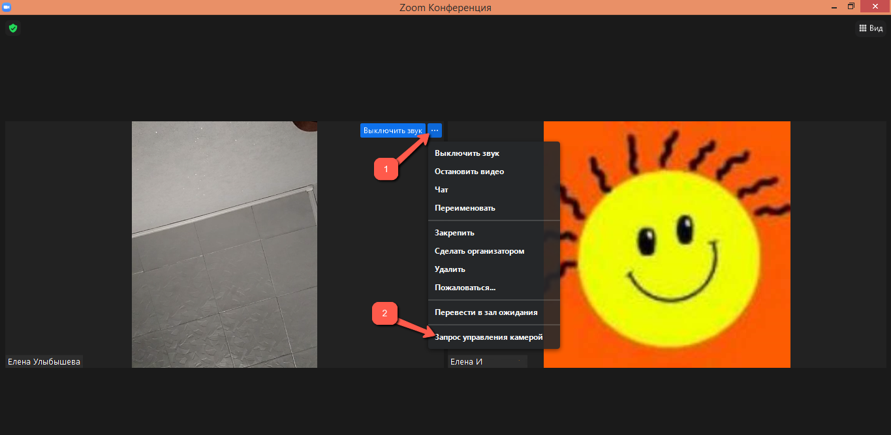This screenshot has height=435, width=891.
Task: Click Сделать организатором menu option
Action: tap(479, 251)
